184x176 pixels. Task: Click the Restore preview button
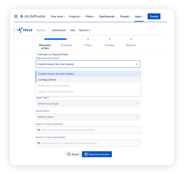pos(97,154)
